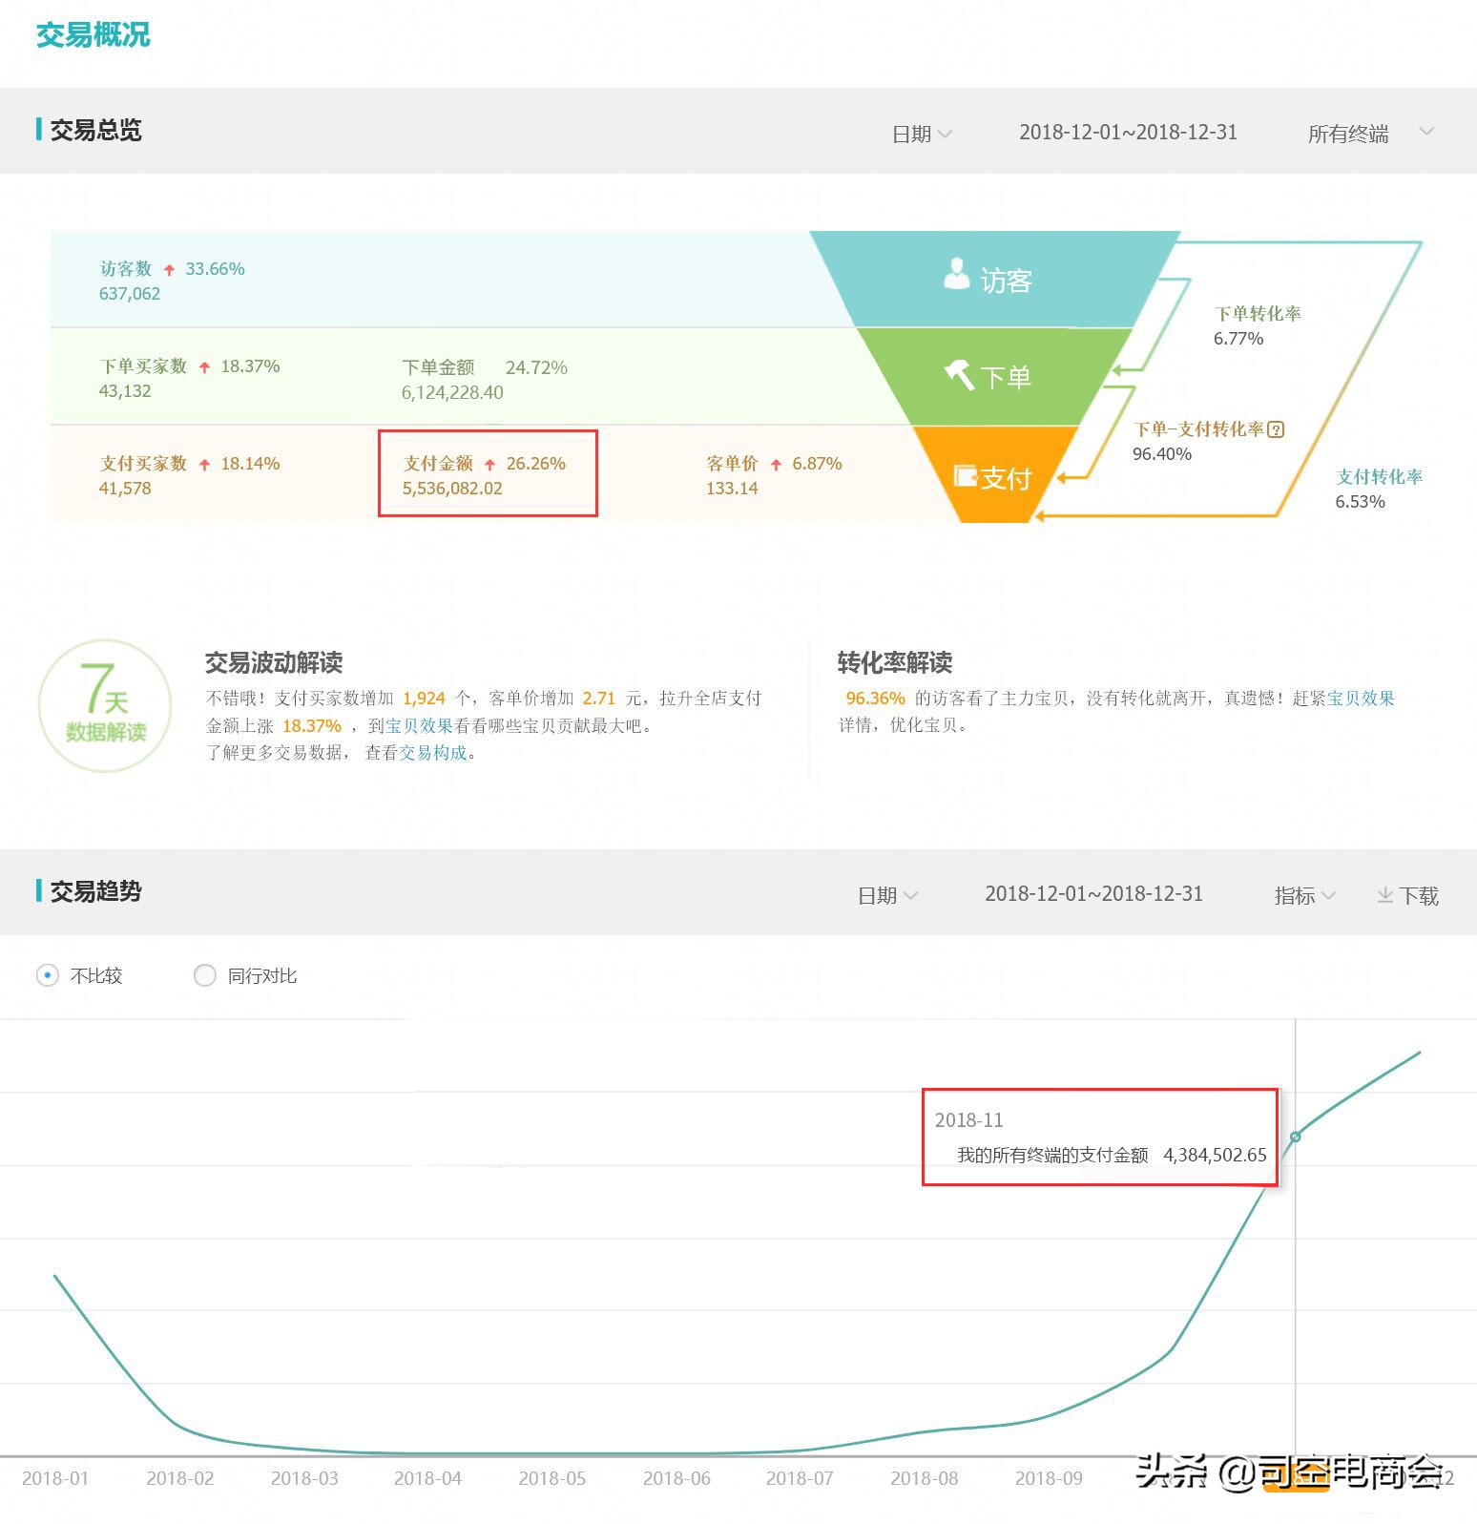Screen dimensions: 1477x1524
Task: Click the 2018-11 data point on chart
Action: coord(1295,1137)
